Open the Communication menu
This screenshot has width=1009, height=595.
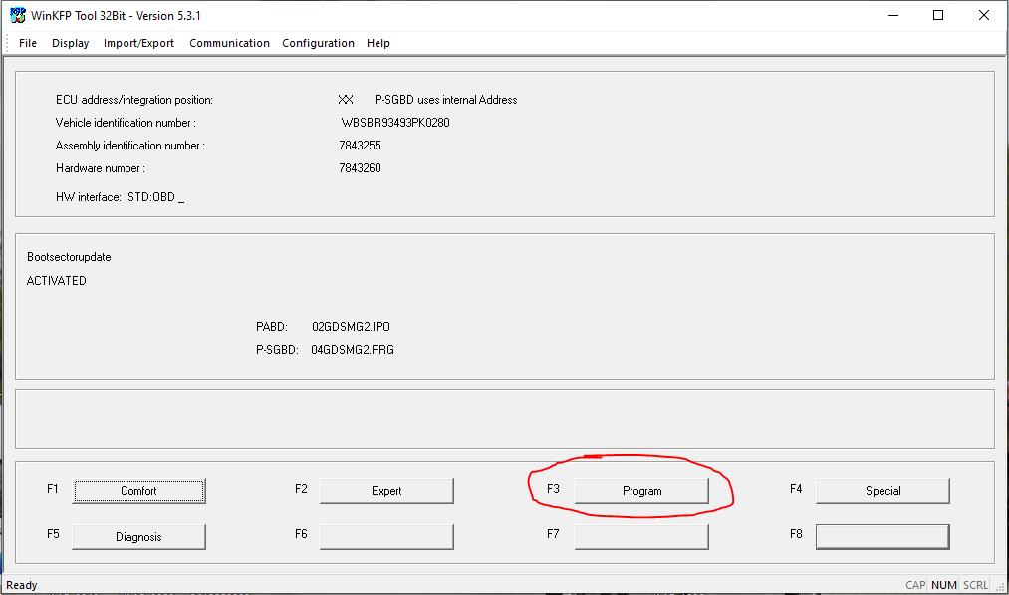click(229, 43)
